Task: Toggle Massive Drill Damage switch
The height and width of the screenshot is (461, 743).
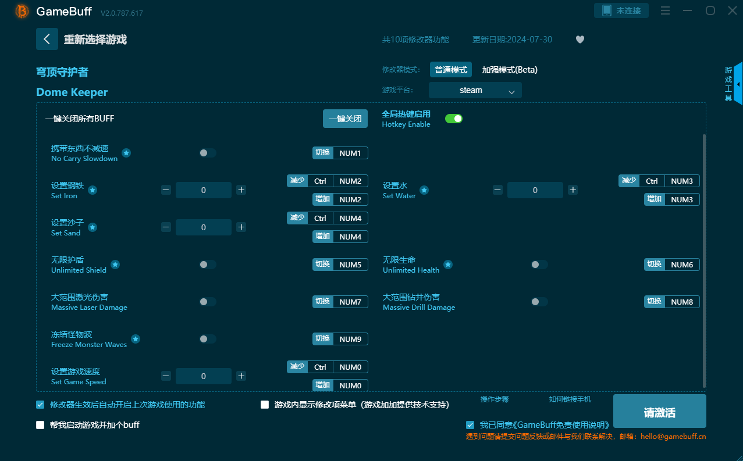Action: click(539, 302)
